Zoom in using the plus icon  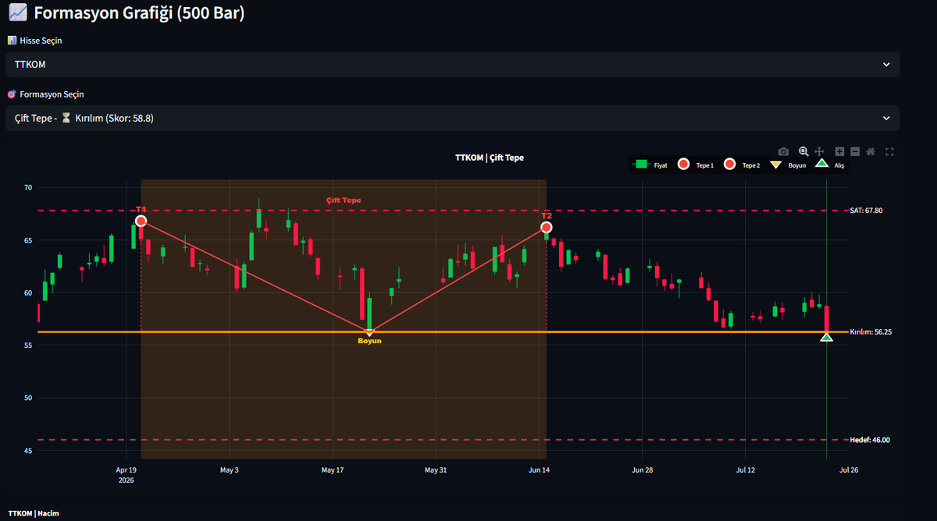(x=840, y=151)
